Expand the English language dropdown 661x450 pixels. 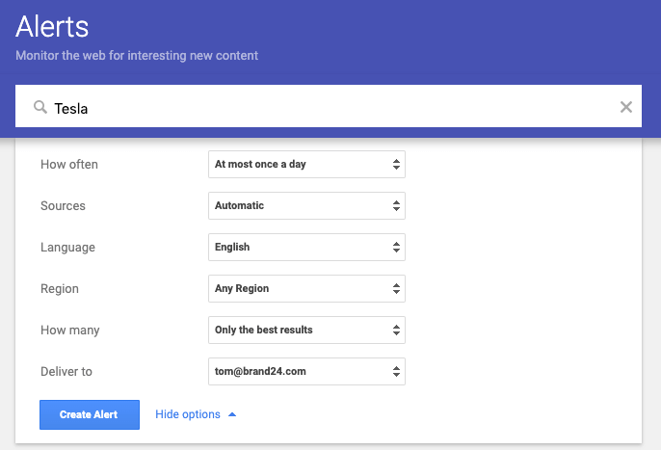tap(306, 248)
